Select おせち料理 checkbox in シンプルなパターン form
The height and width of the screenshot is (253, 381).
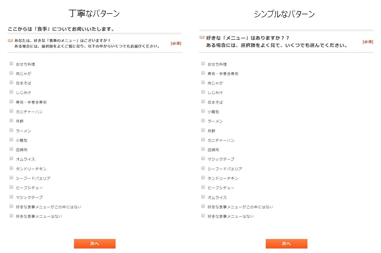203,64
